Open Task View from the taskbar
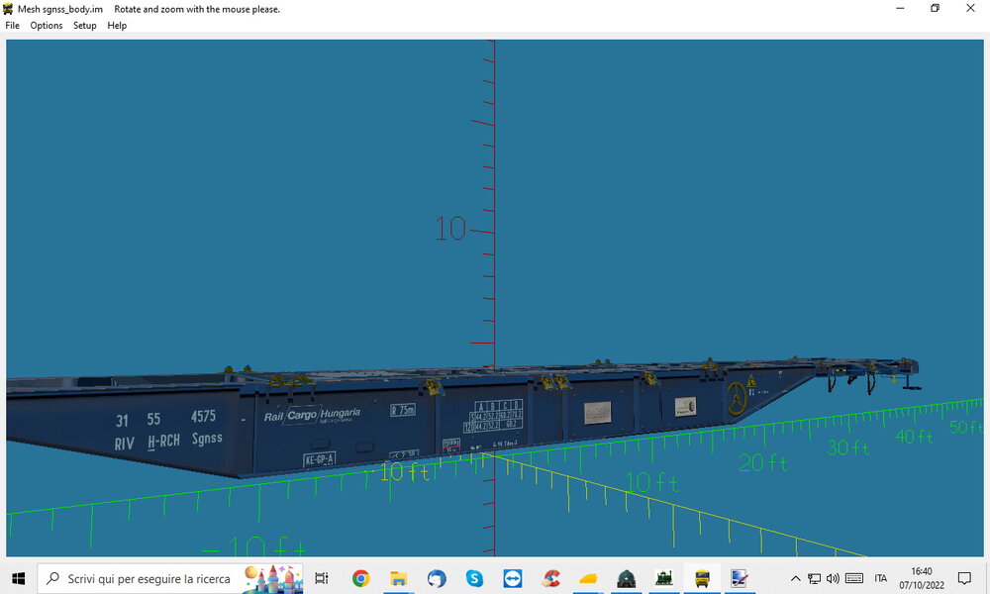 coord(322,578)
